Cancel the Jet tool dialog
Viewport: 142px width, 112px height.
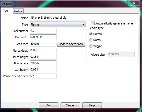tap(70, 105)
